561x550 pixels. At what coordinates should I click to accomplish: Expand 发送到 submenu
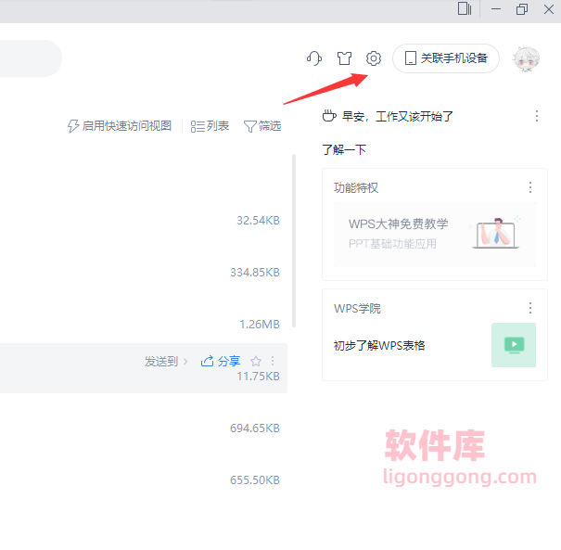[166, 361]
